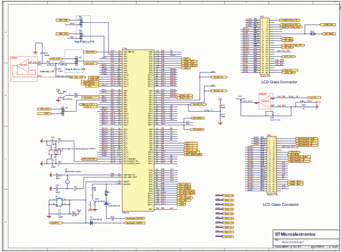Screen dimensions: 341x252
Task: Select the large central yellow MCU block
Action: pyautogui.click(x=138, y=130)
